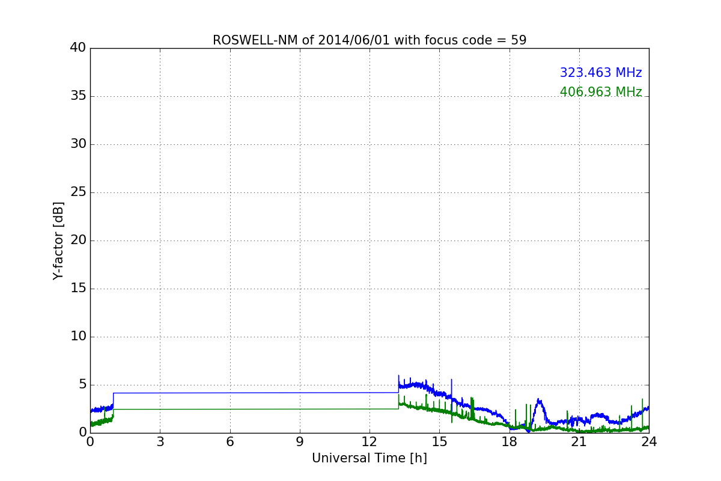Click x-axis tick label 9
Screen dimensions: 721x481
tap(300, 442)
